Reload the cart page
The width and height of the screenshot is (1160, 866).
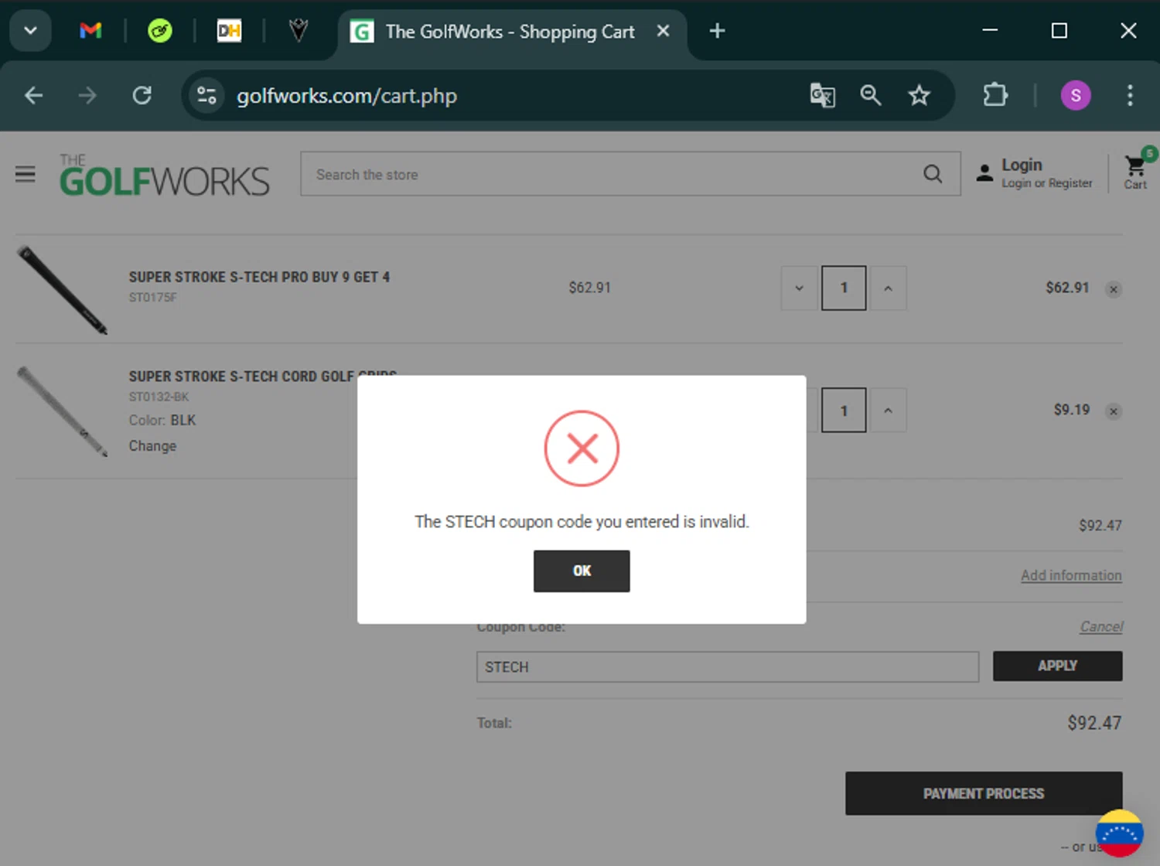[x=142, y=96]
